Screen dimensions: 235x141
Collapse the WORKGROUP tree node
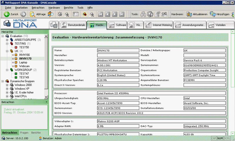[7, 70]
